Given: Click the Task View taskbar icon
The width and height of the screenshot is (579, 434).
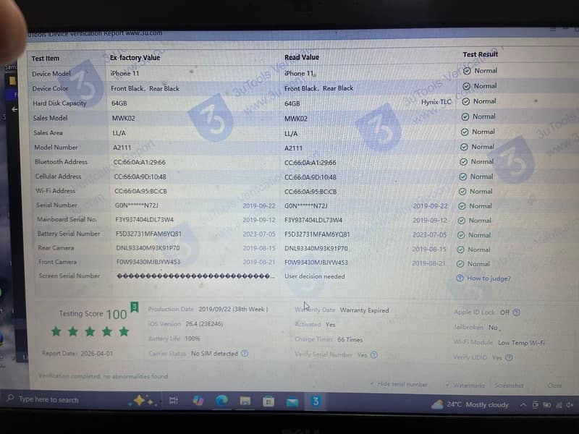Looking at the screenshot, I should point(176,400).
